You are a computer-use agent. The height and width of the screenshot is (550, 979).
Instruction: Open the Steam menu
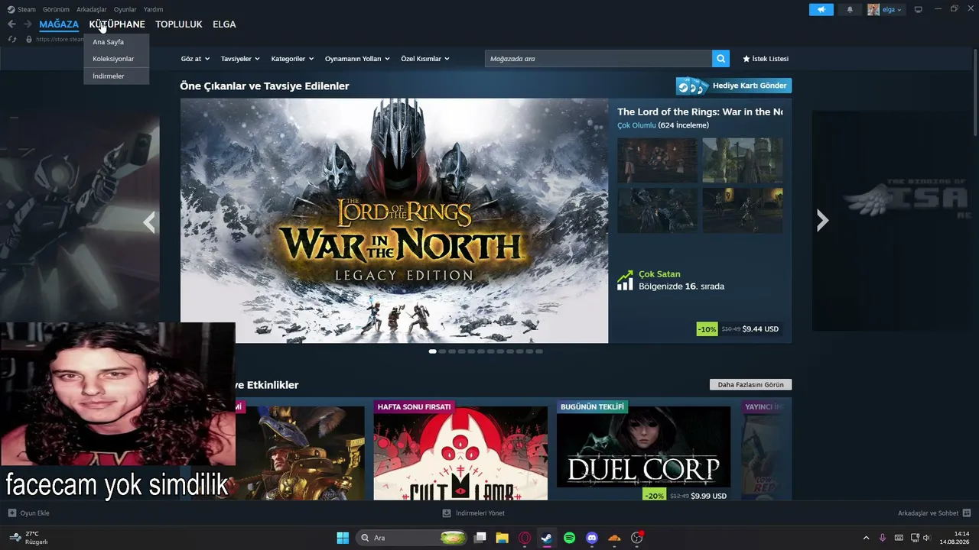(21, 9)
